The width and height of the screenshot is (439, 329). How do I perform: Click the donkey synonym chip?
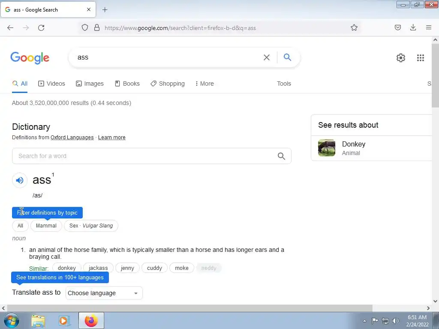[66, 268]
